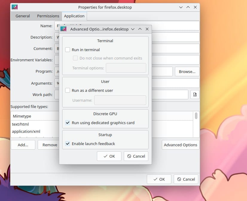Minimize the Advanced Options dialog with chevron
This screenshot has height=201, width=247.
point(133,29)
